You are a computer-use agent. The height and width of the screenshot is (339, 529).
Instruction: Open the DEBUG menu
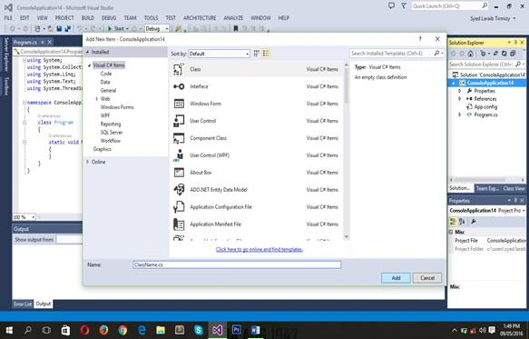click(x=109, y=18)
